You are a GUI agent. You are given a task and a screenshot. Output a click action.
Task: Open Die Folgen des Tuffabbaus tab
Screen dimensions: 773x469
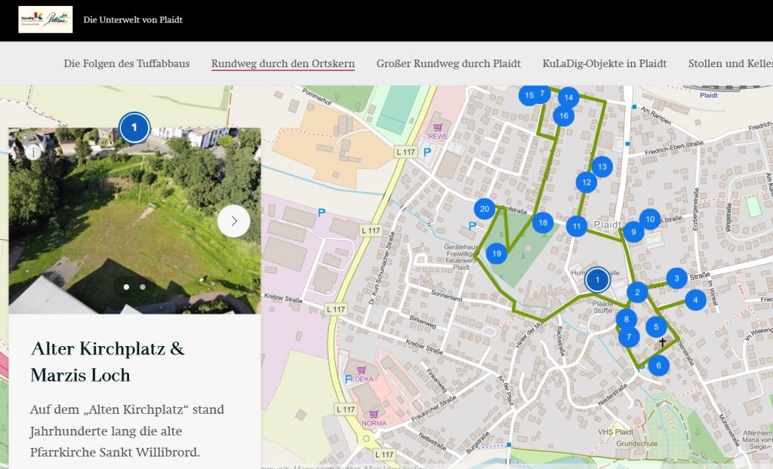(127, 63)
